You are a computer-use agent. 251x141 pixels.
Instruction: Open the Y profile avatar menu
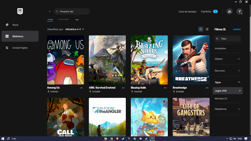pos(239,12)
